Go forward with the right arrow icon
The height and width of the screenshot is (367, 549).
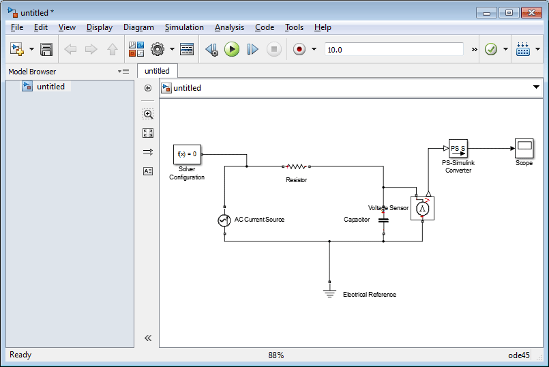click(x=91, y=49)
